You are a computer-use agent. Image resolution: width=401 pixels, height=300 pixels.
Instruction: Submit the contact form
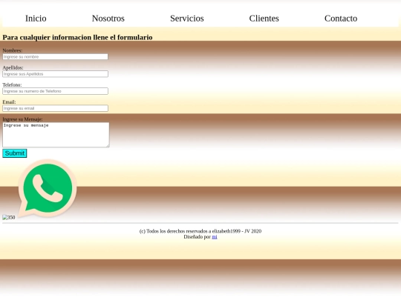[15, 153]
